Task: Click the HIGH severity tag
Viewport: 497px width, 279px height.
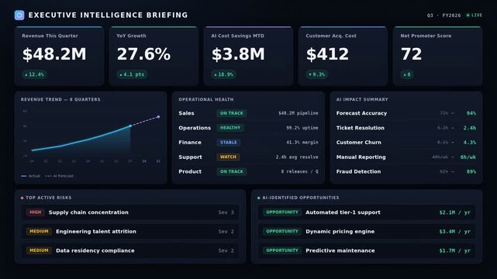Action: click(35, 212)
